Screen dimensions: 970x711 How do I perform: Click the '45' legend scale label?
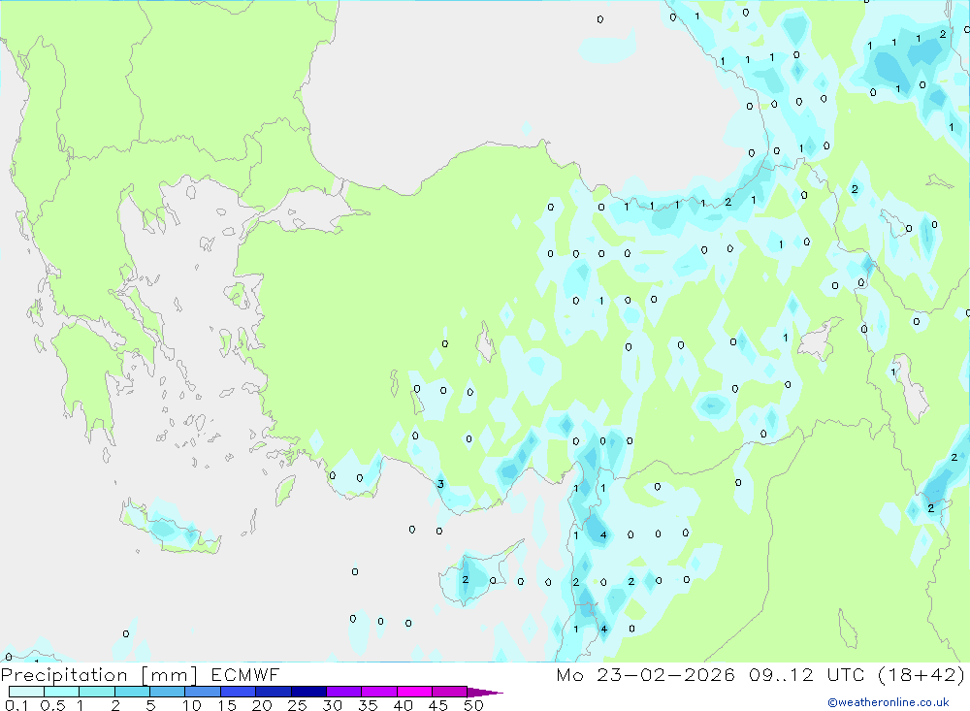click(x=438, y=705)
